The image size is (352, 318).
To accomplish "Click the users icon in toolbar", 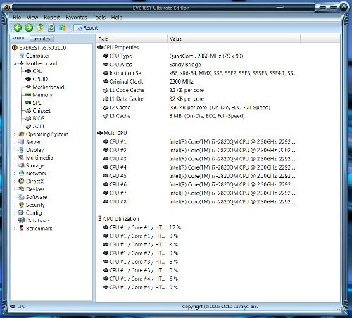I will tap(63, 27).
